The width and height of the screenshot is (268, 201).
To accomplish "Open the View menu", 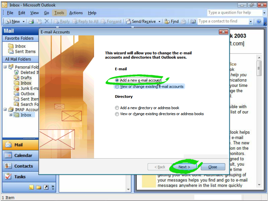I will (x=35, y=13).
